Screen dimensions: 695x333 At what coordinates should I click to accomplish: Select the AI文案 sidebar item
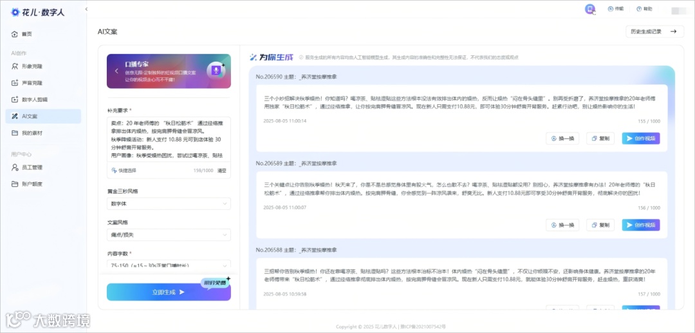tap(44, 116)
